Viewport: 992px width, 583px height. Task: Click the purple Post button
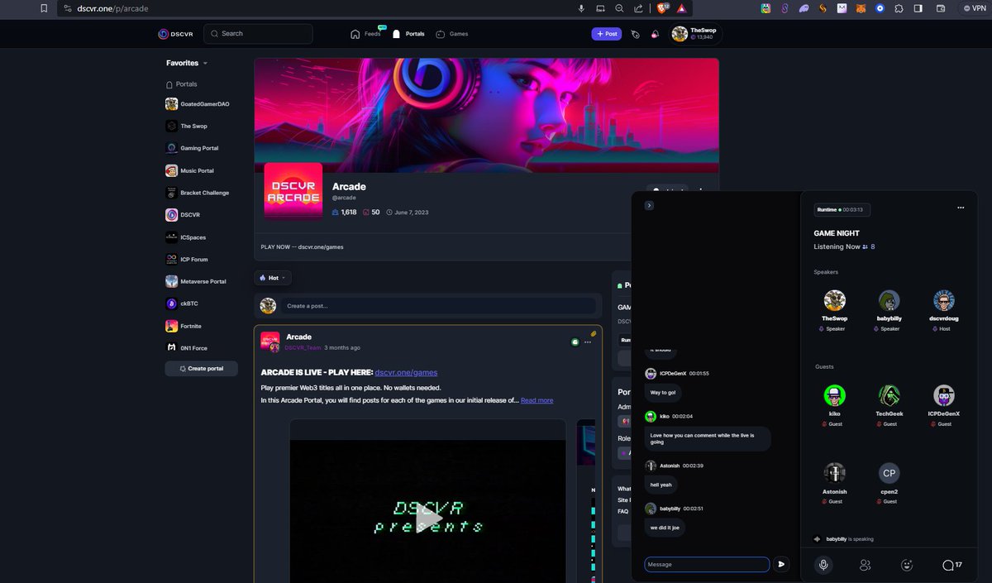[607, 34]
